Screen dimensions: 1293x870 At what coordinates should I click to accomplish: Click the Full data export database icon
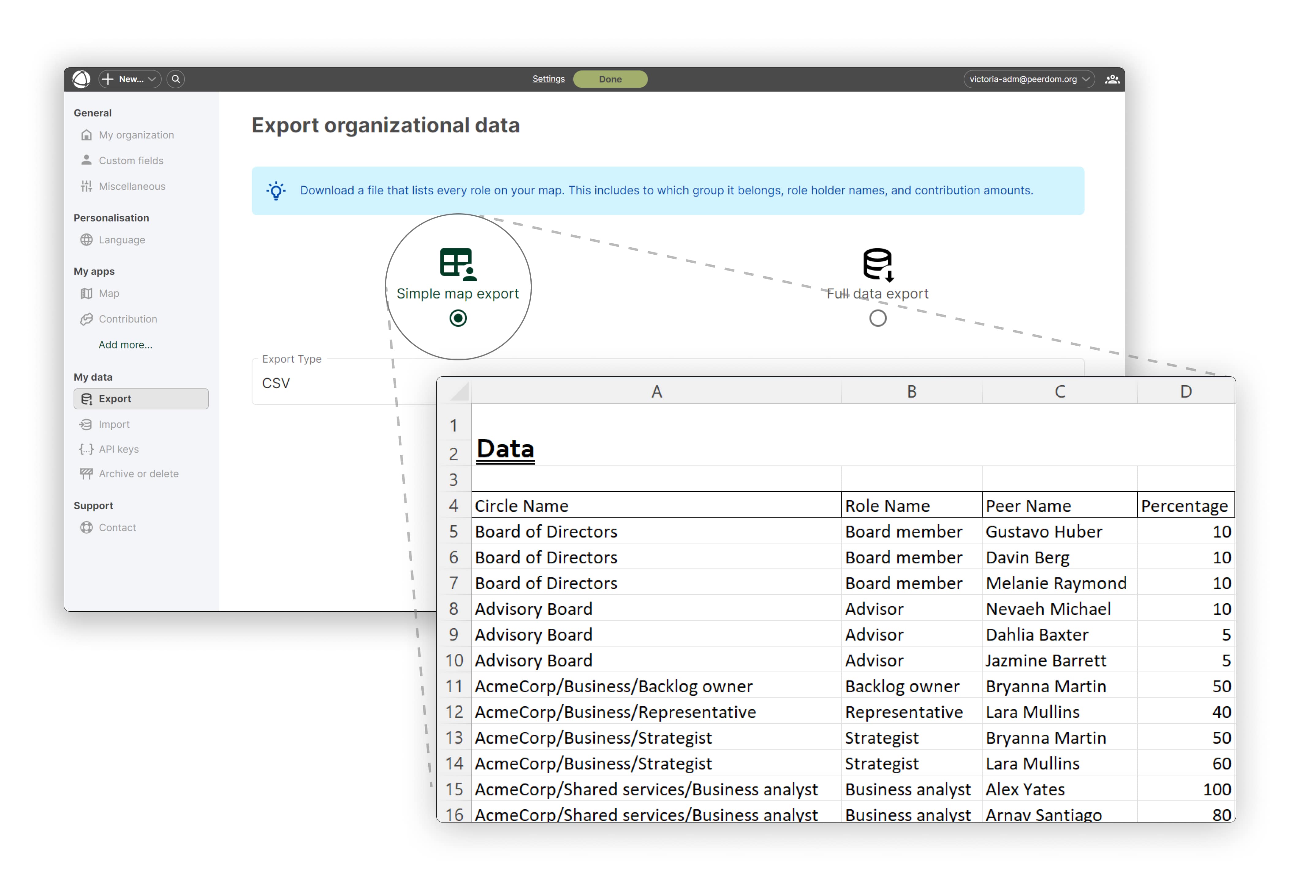(878, 264)
